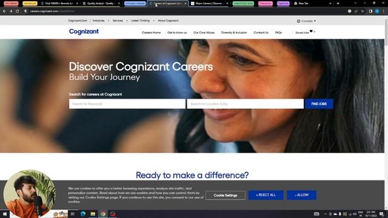This screenshot has width=388, height=218.
Task: Focus the Search for Location (City) field
Action: pyautogui.click(x=245, y=104)
